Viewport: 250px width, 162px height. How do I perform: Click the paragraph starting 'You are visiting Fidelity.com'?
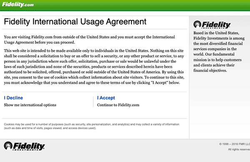pos(90,39)
